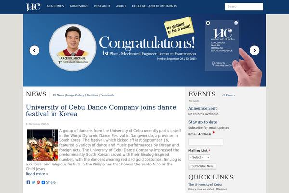
Task: Click plus icon on campus card
Action: (x=236, y=23)
